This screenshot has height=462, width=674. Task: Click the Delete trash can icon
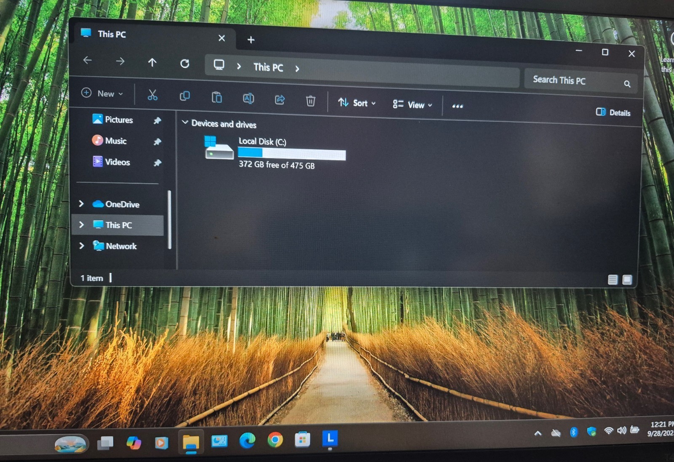click(x=310, y=101)
